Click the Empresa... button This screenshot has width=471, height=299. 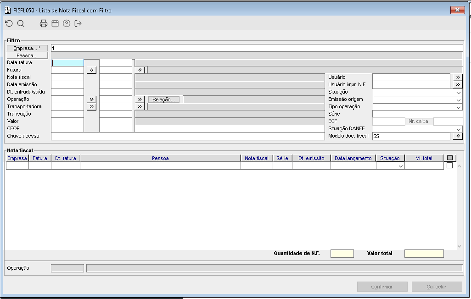coord(27,48)
